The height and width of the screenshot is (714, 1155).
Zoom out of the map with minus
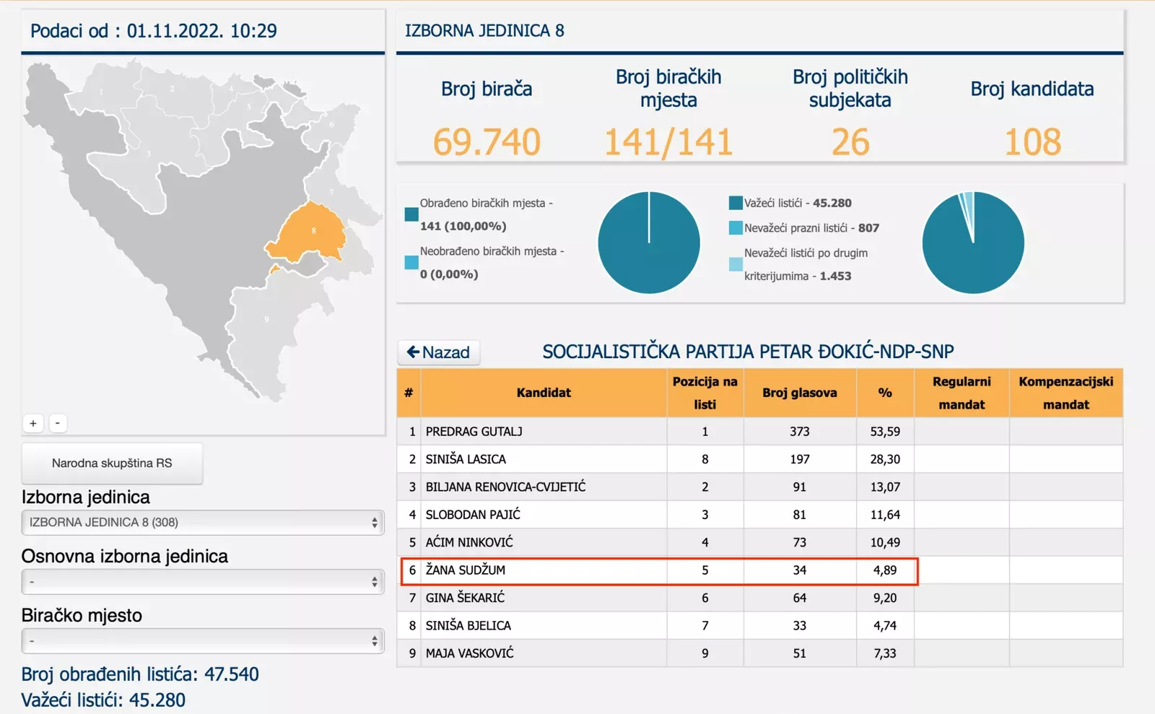[58, 423]
